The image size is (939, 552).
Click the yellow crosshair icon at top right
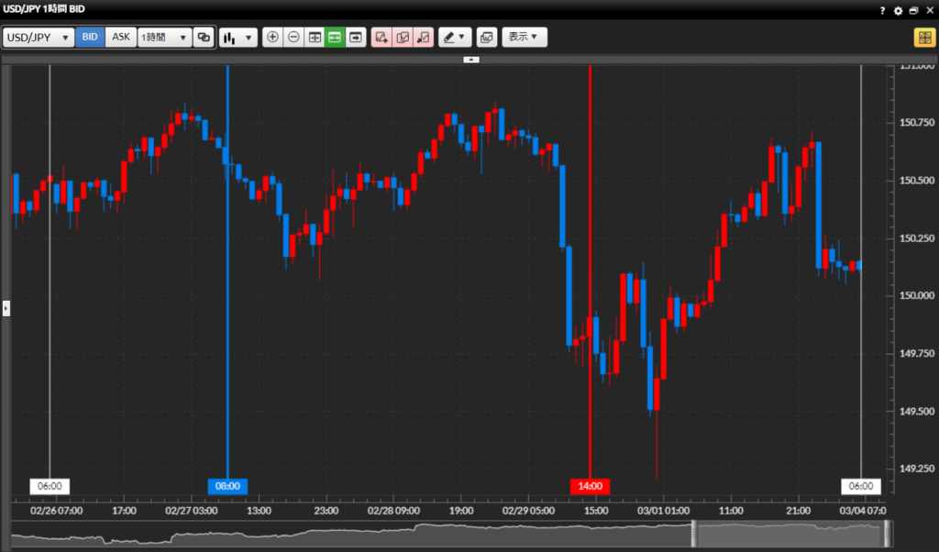point(922,38)
